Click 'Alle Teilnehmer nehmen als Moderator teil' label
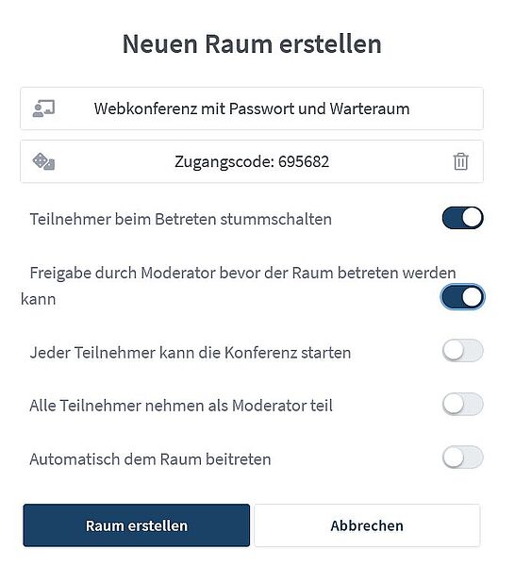This screenshot has width=515, height=566. tap(181, 406)
